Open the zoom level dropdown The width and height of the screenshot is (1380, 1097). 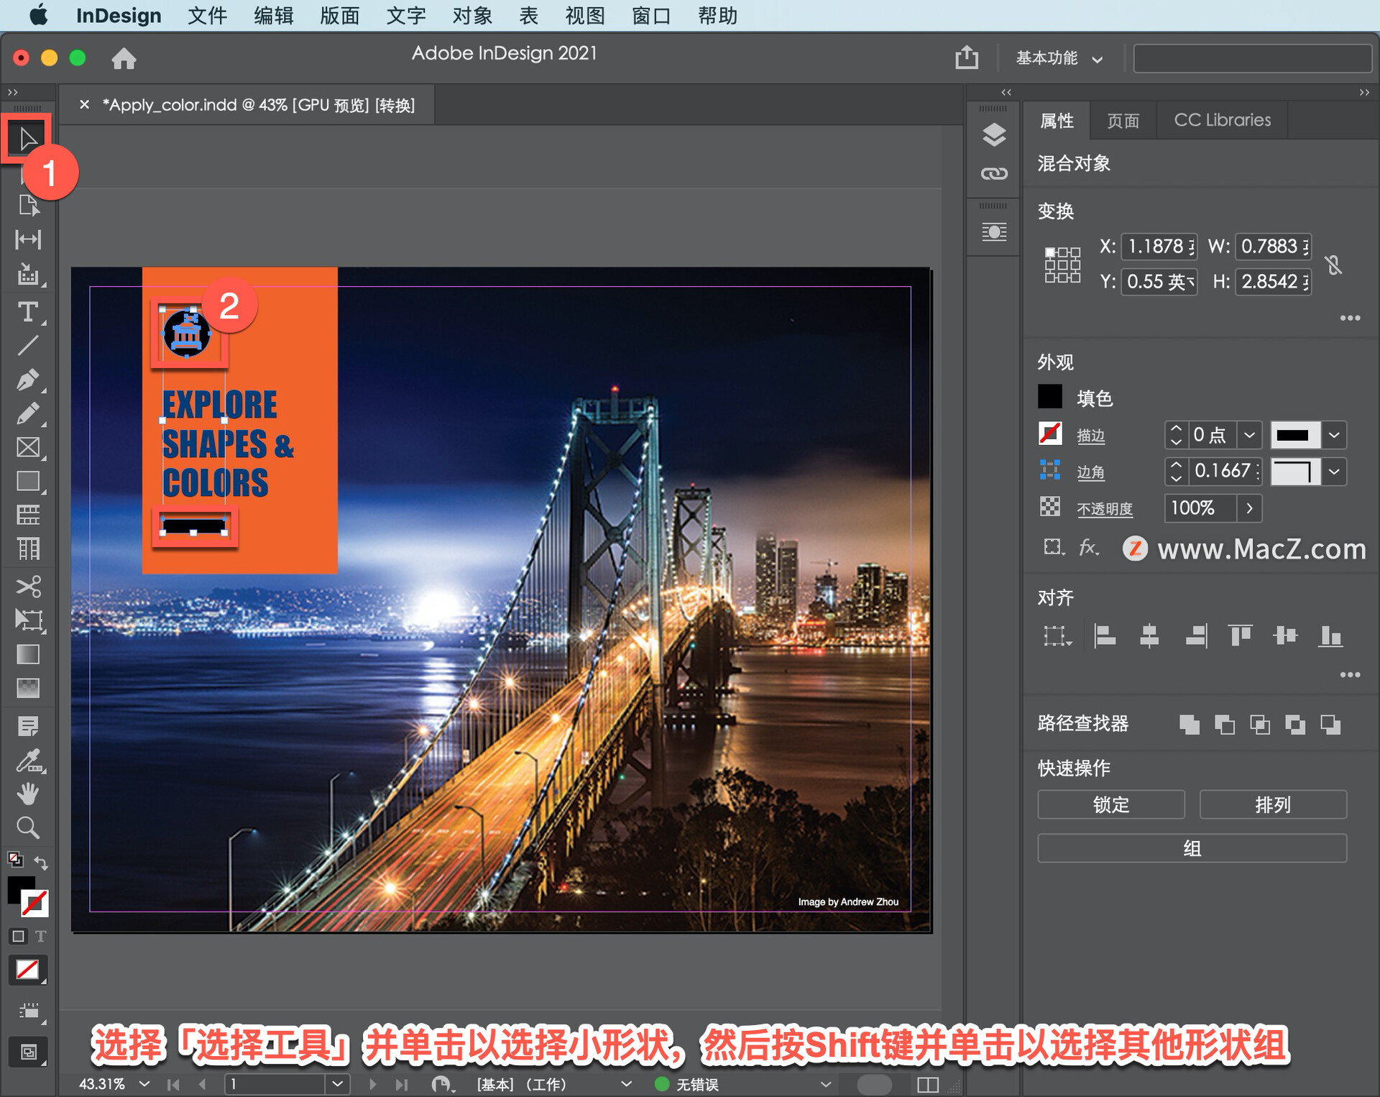(144, 1083)
